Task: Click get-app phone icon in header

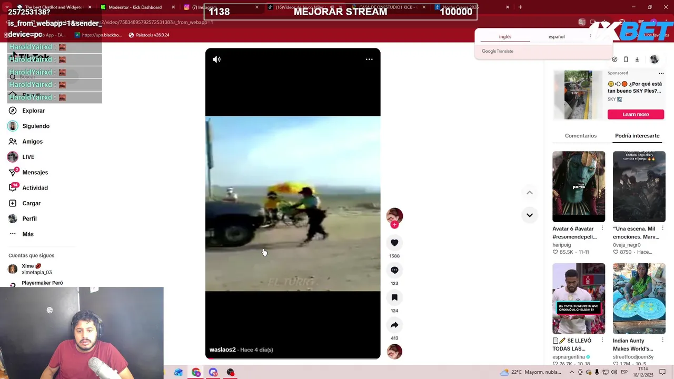Action: [x=626, y=59]
